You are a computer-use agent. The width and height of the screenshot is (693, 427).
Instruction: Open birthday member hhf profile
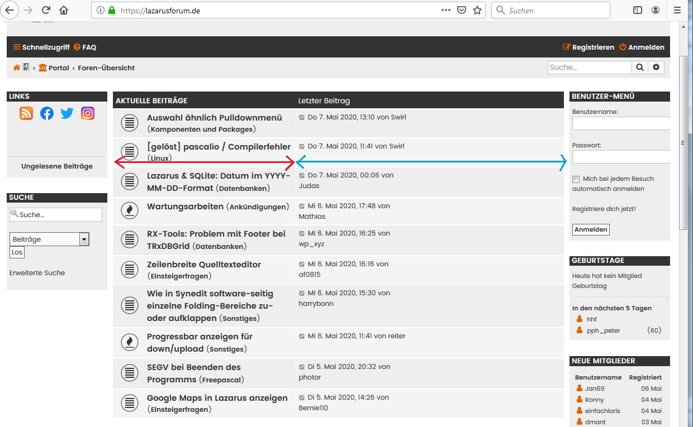(x=592, y=319)
